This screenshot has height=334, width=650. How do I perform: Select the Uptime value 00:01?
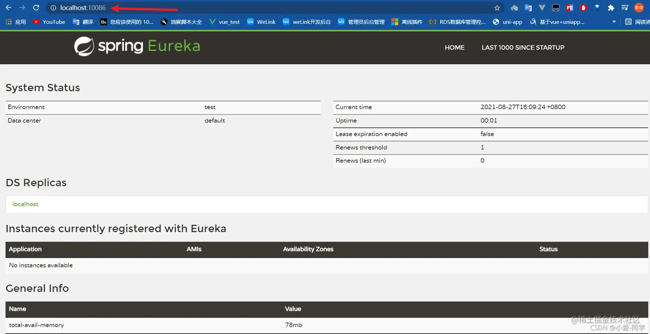pos(488,120)
